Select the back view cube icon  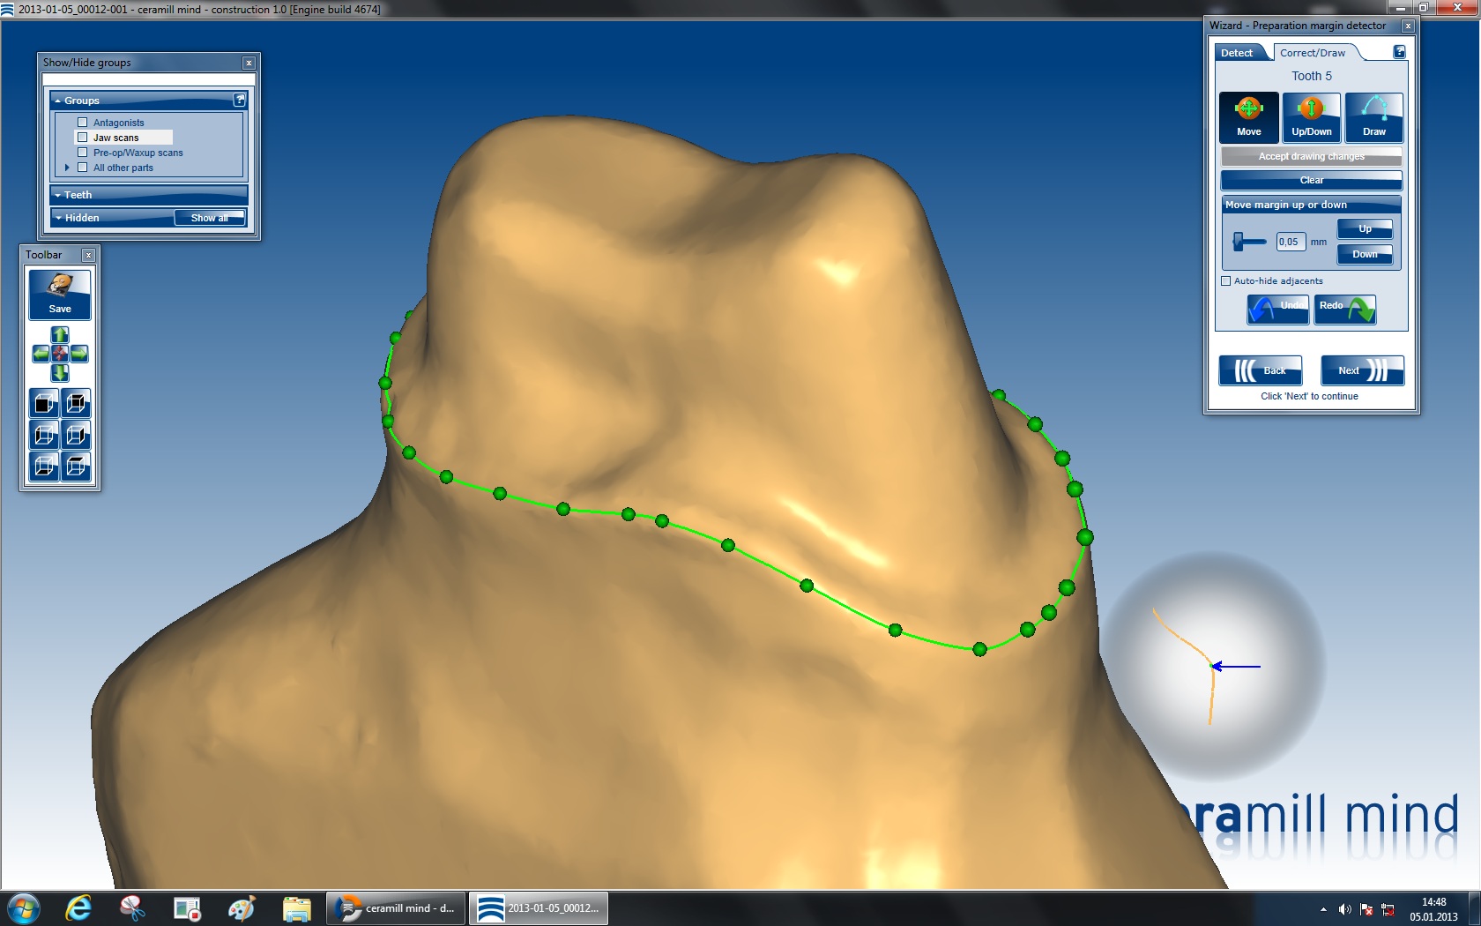pyautogui.click(x=76, y=404)
